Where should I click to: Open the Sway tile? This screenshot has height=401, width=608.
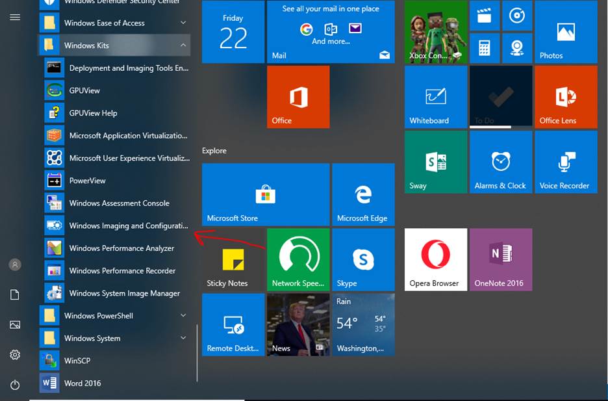click(436, 162)
